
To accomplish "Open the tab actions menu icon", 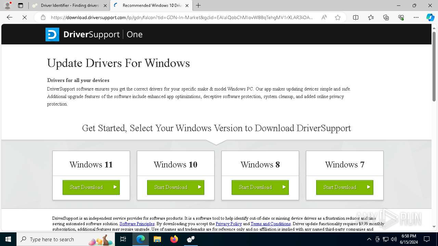I will (21, 5).
